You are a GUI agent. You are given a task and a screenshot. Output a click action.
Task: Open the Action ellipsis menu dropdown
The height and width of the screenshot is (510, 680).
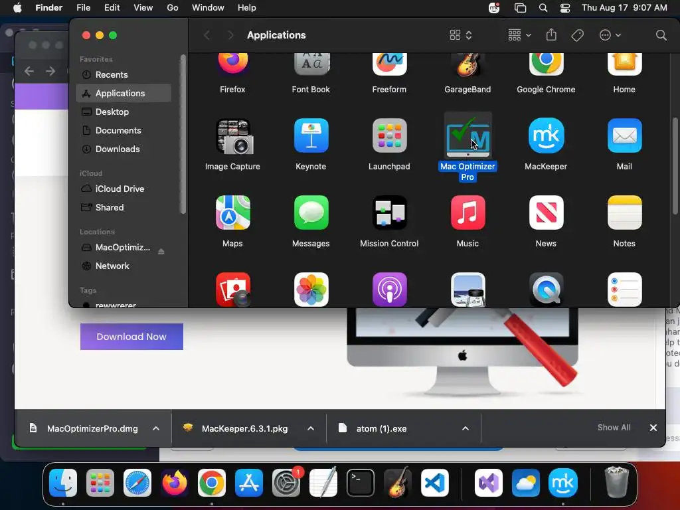click(x=610, y=35)
